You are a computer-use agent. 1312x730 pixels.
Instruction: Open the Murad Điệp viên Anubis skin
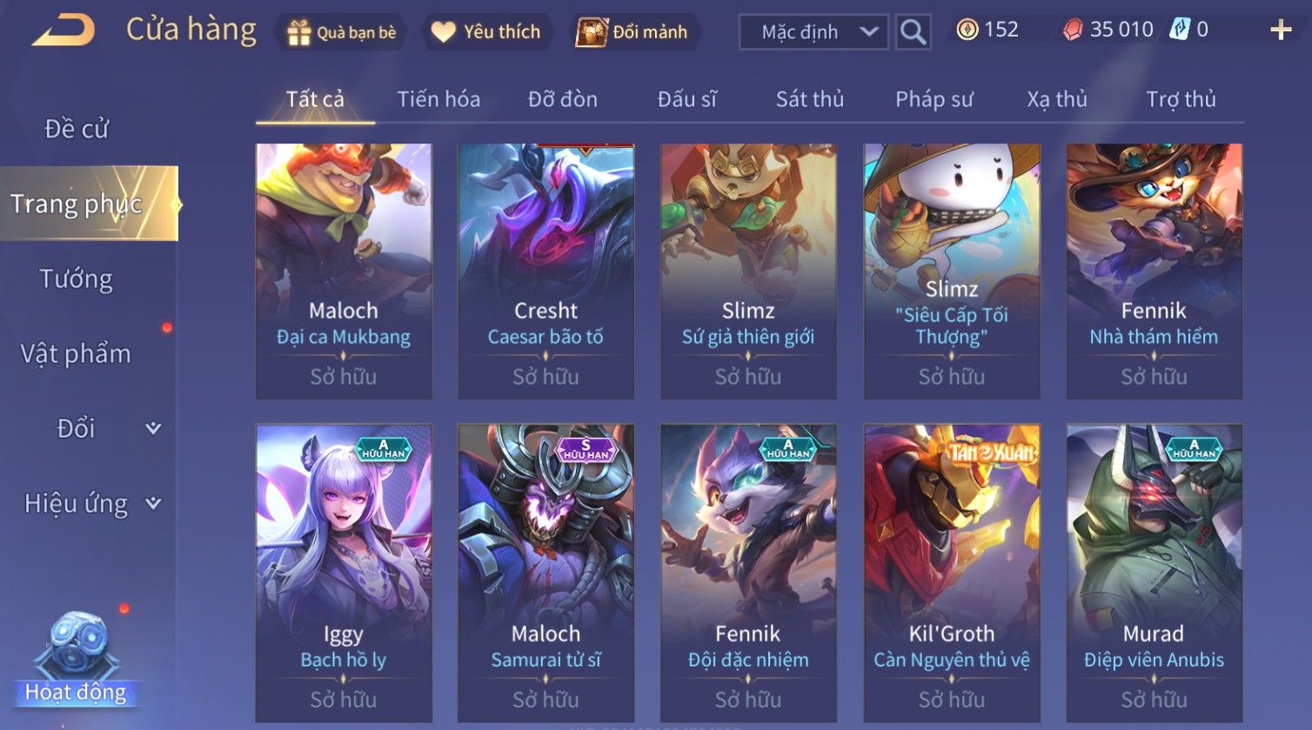click(1155, 573)
